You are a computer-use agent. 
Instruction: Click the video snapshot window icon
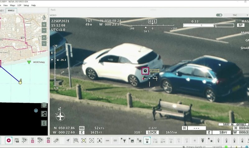[x=17, y=141]
